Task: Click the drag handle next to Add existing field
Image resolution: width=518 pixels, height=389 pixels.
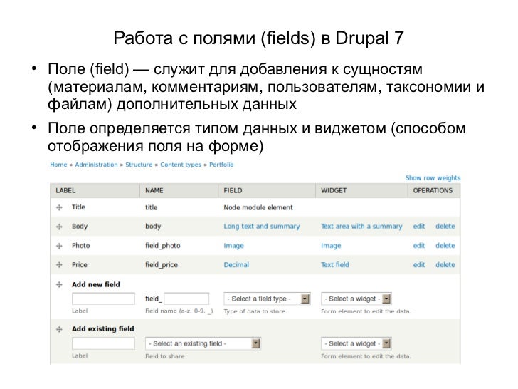Action: pos(60,329)
